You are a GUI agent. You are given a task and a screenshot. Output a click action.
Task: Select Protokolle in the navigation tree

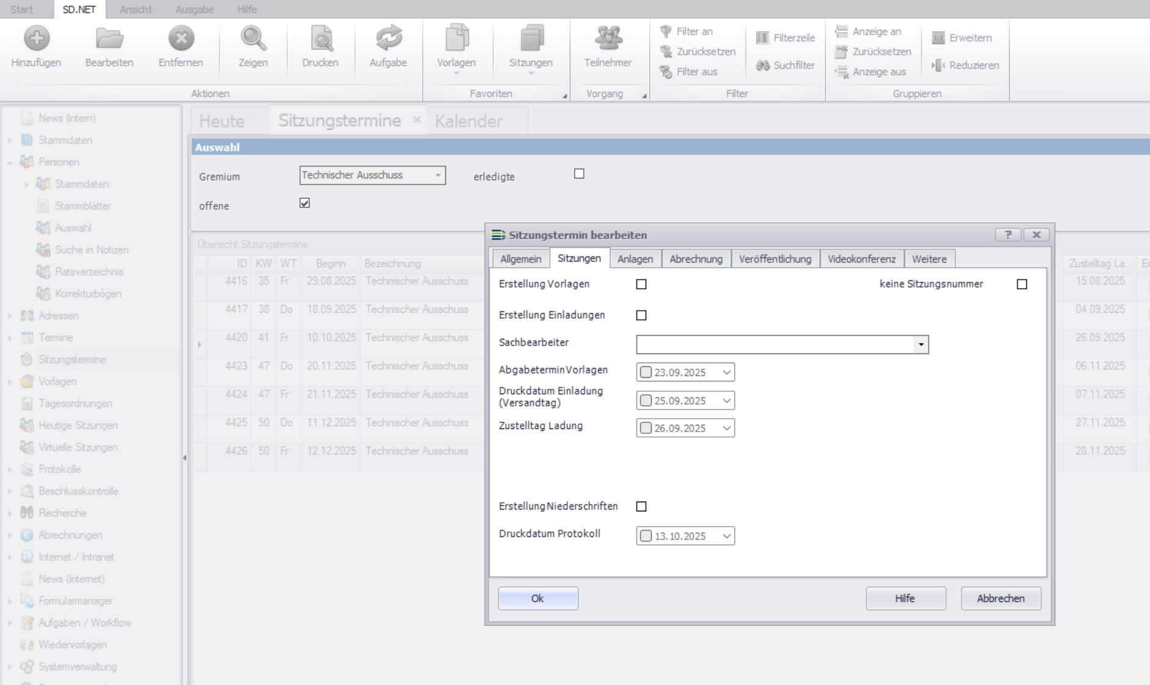pyautogui.click(x=60, y=469)
